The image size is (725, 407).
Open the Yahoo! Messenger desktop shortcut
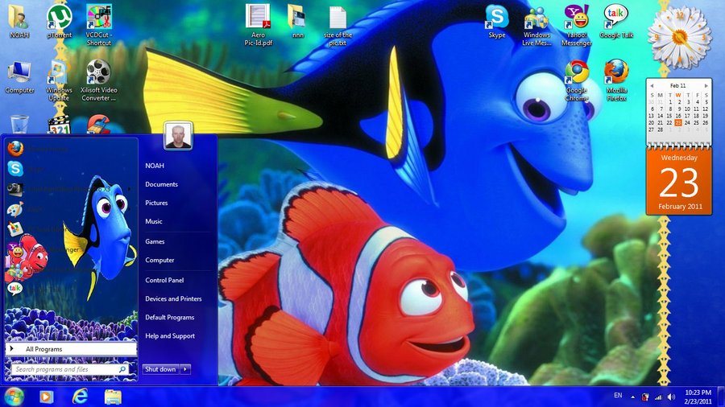pos(576,18)
